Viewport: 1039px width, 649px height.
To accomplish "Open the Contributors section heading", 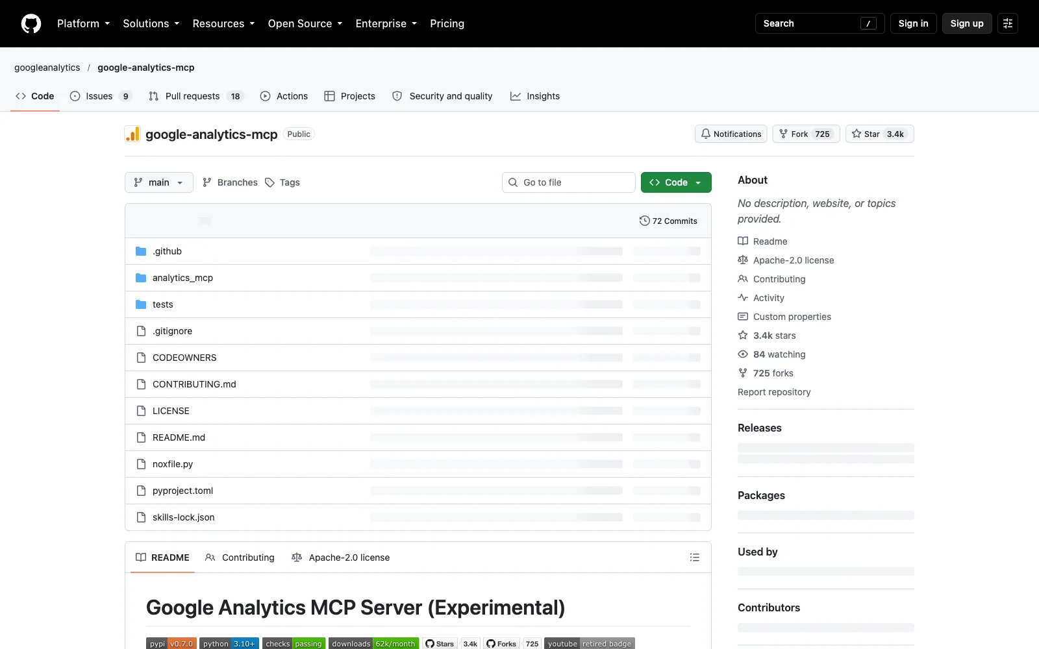I will [x=769, y=607].
